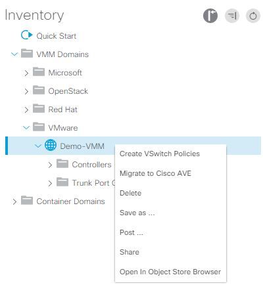Click the flag pin icon in Inventory header
The height and width of the screenshot is (292, 263).
(210, 16)
